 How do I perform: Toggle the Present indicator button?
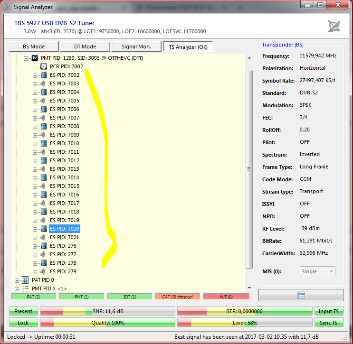pos(23,311)
